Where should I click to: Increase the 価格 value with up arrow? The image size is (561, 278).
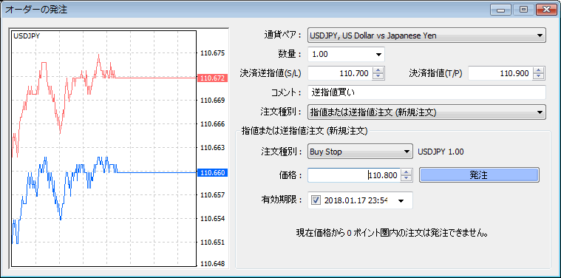click(x=406, y=172)
